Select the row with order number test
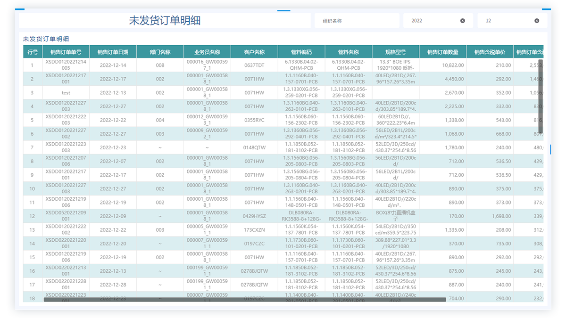Image resolution: width=566 pixels, height=318 pixels. click(66, 93)
